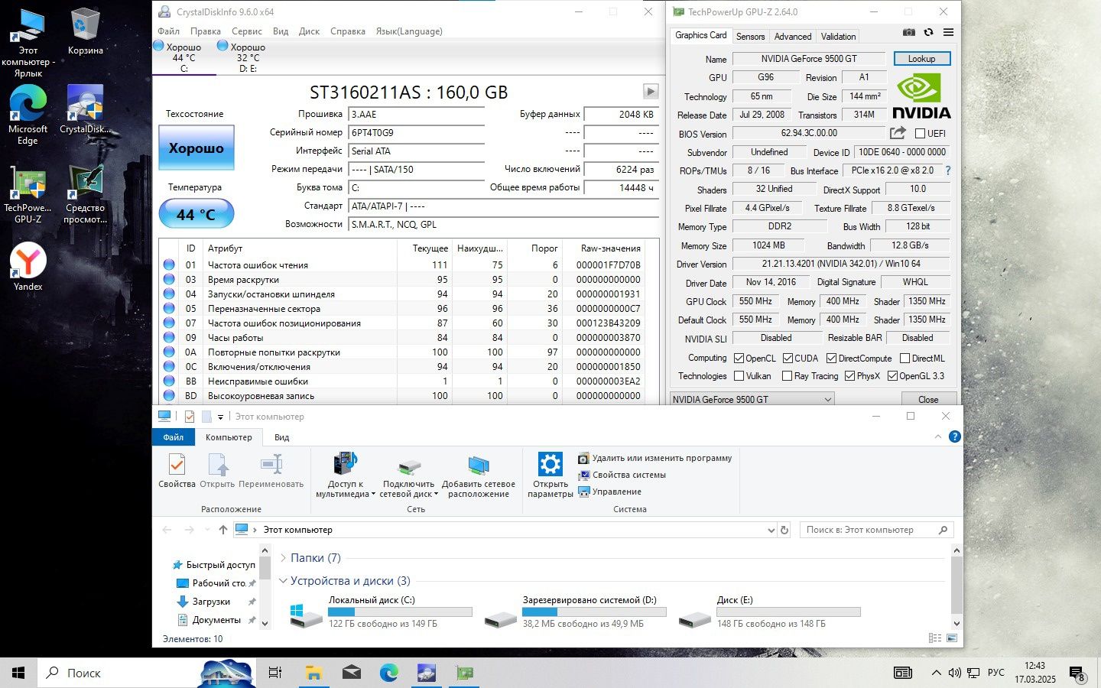This screenshot has height=688, width=1101.
Task: Toggle the OpenCL checkbox
Action: coord(739,358)
